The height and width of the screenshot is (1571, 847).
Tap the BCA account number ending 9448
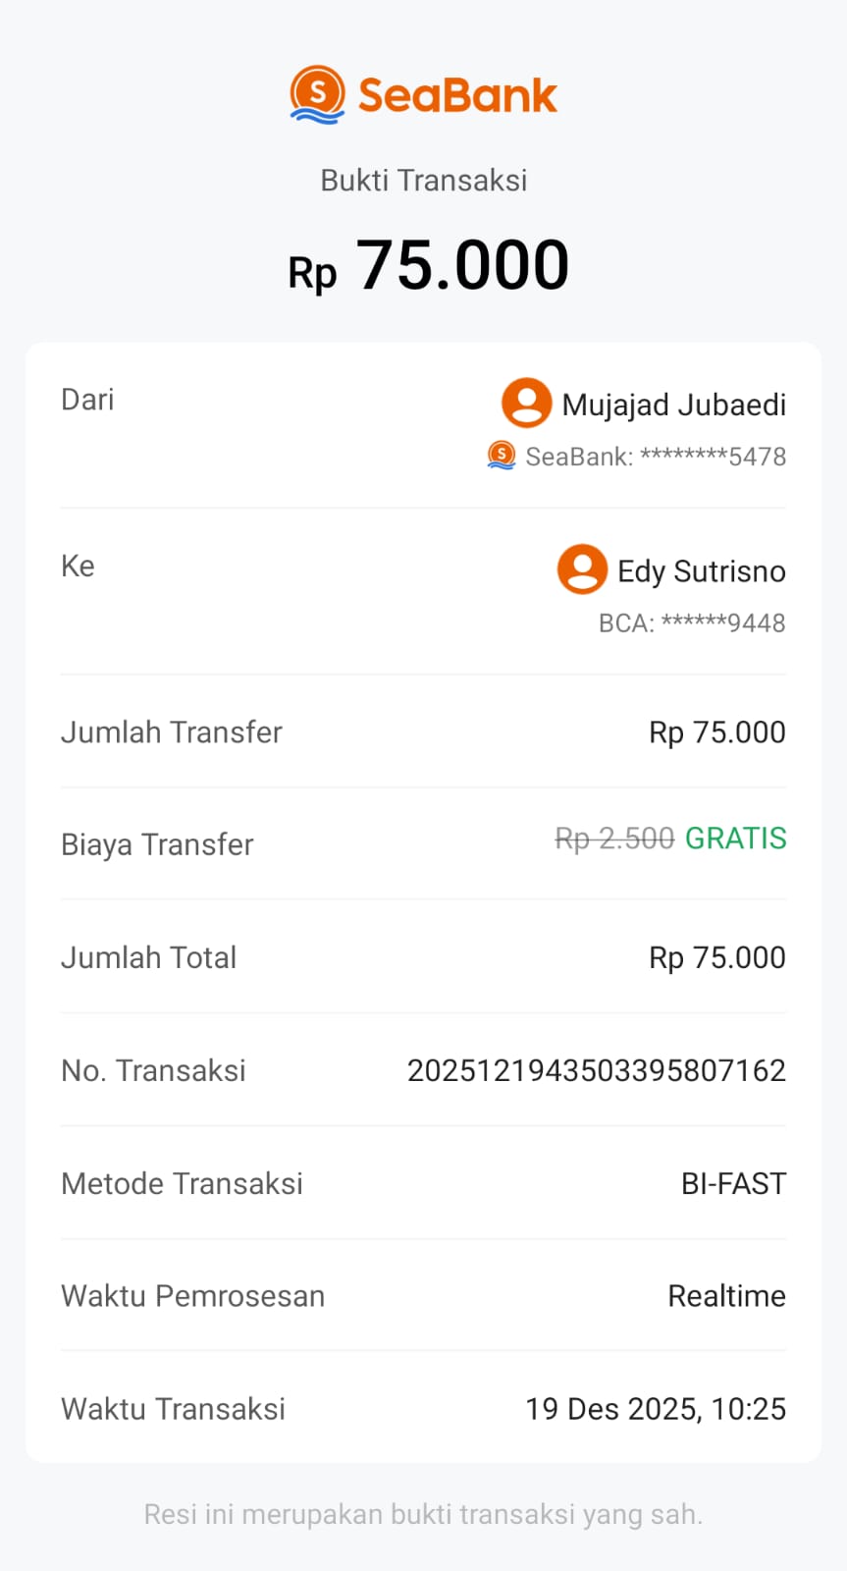tap(692, 623)
